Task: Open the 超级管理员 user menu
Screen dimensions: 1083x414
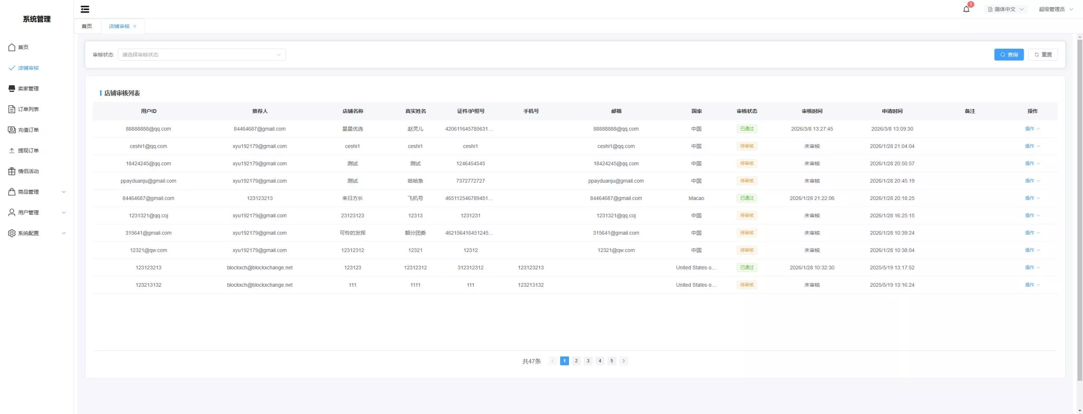Action: click(1056, 9)
